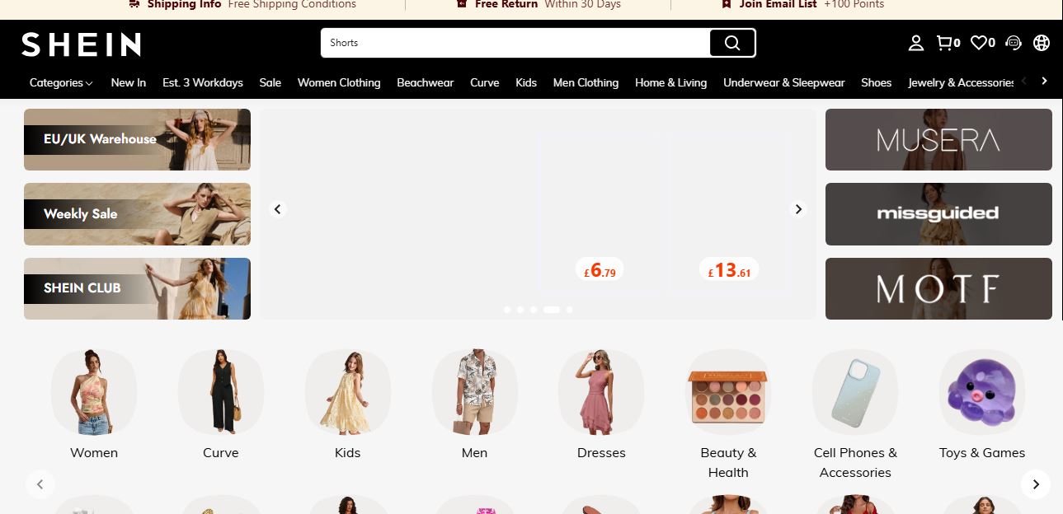The height and width of the screenshot is (514, 1063).
Task: Submit search with the magnifier button
Action: click(732, 43)
